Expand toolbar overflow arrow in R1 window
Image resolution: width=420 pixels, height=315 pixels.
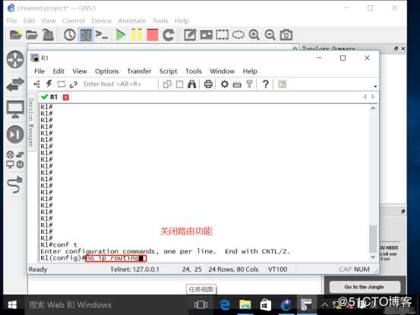[x=375, y=87]
